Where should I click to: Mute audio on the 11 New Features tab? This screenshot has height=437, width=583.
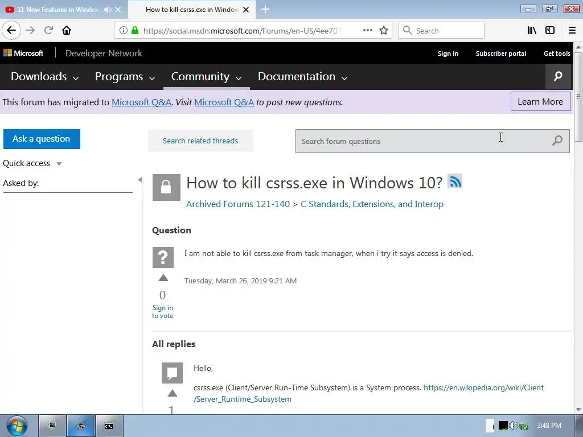pos(108,10)
